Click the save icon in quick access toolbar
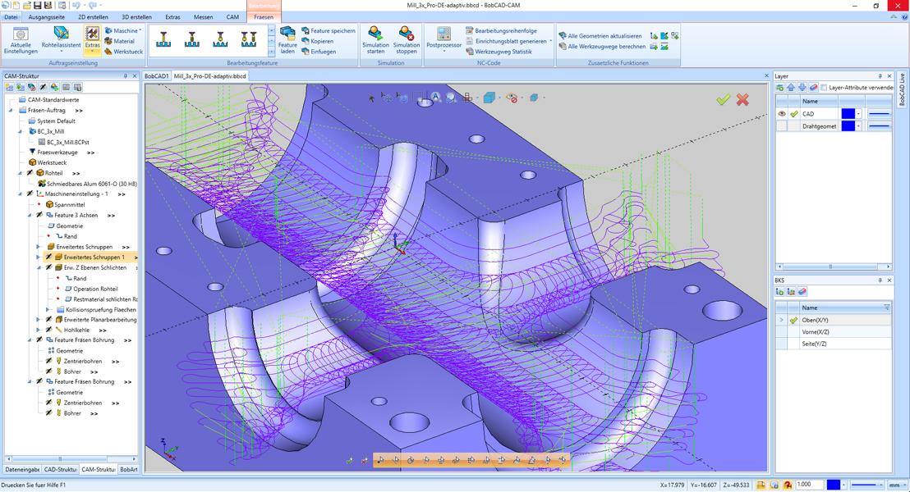910x492 pixels. [x=38, y=5]
